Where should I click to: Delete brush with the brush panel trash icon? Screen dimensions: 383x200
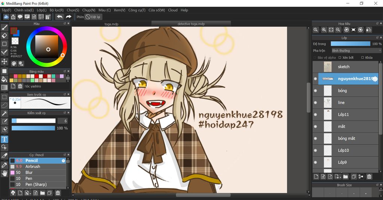click(58, 193)
